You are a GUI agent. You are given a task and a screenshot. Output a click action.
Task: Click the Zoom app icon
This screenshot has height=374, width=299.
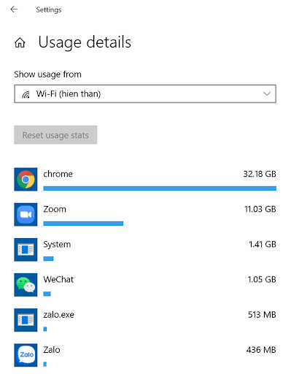(26, 215)
